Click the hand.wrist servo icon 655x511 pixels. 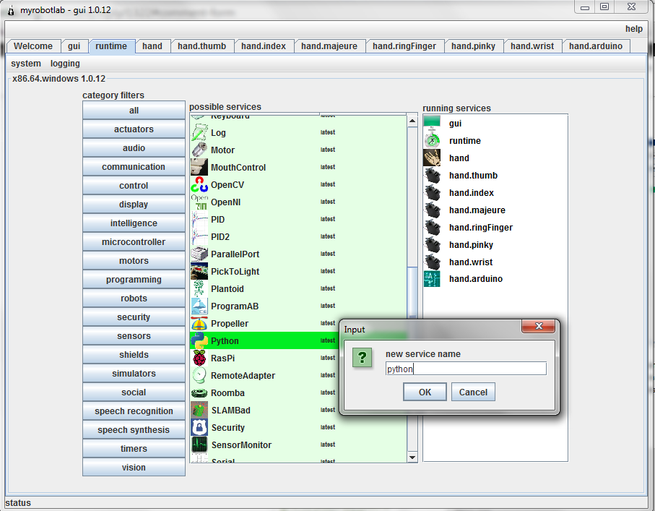click(x=432, y=262)
